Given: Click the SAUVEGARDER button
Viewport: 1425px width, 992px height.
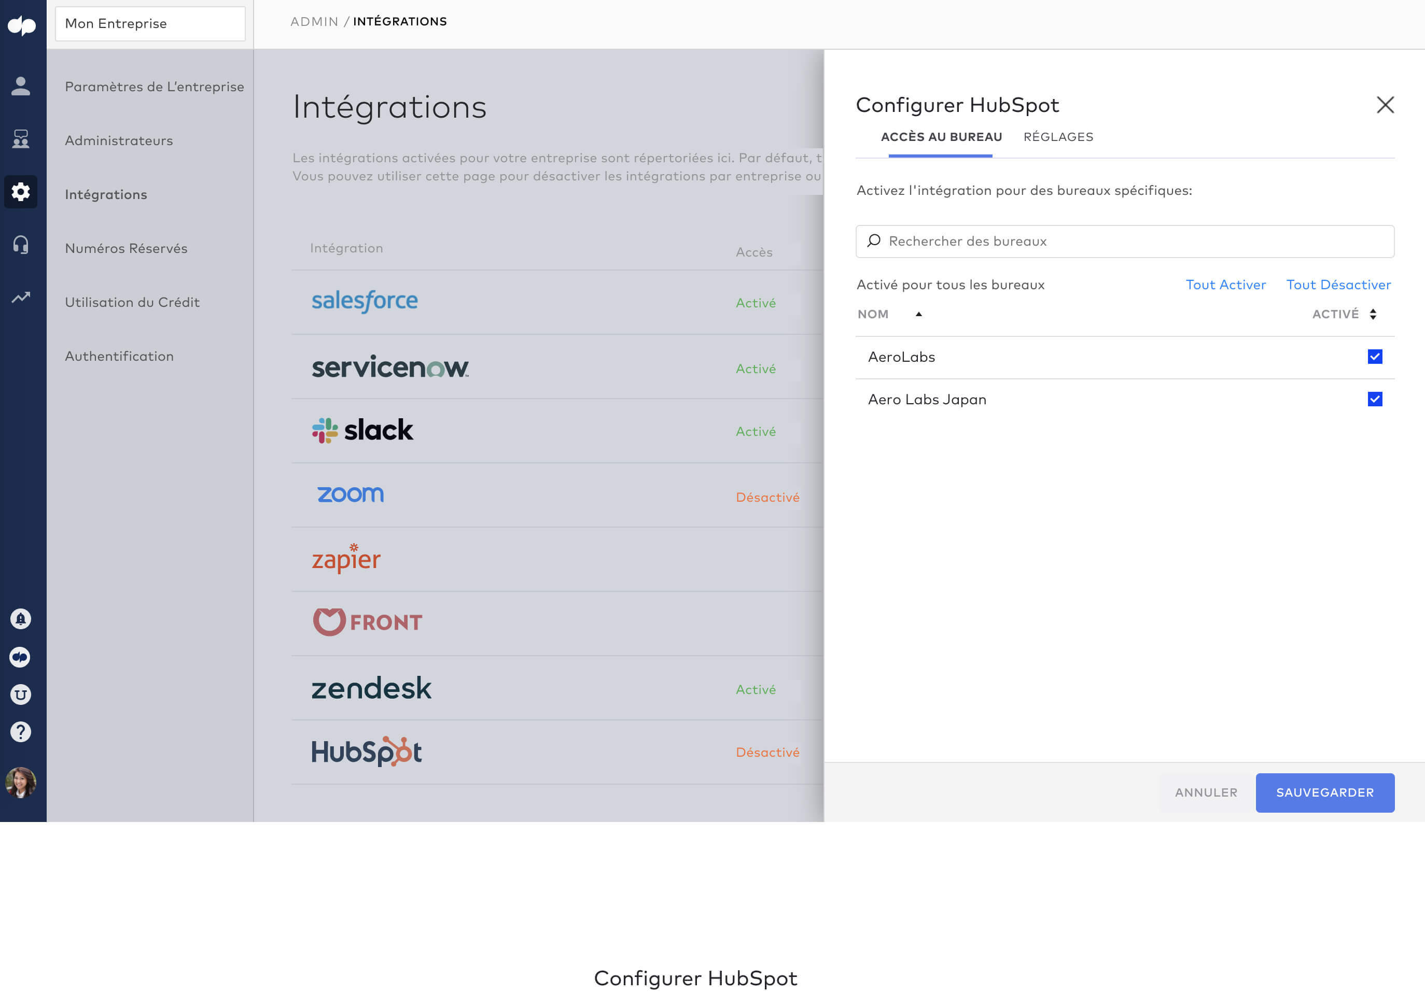Looking at the screenshot, I should click(x=1325, y=792).
